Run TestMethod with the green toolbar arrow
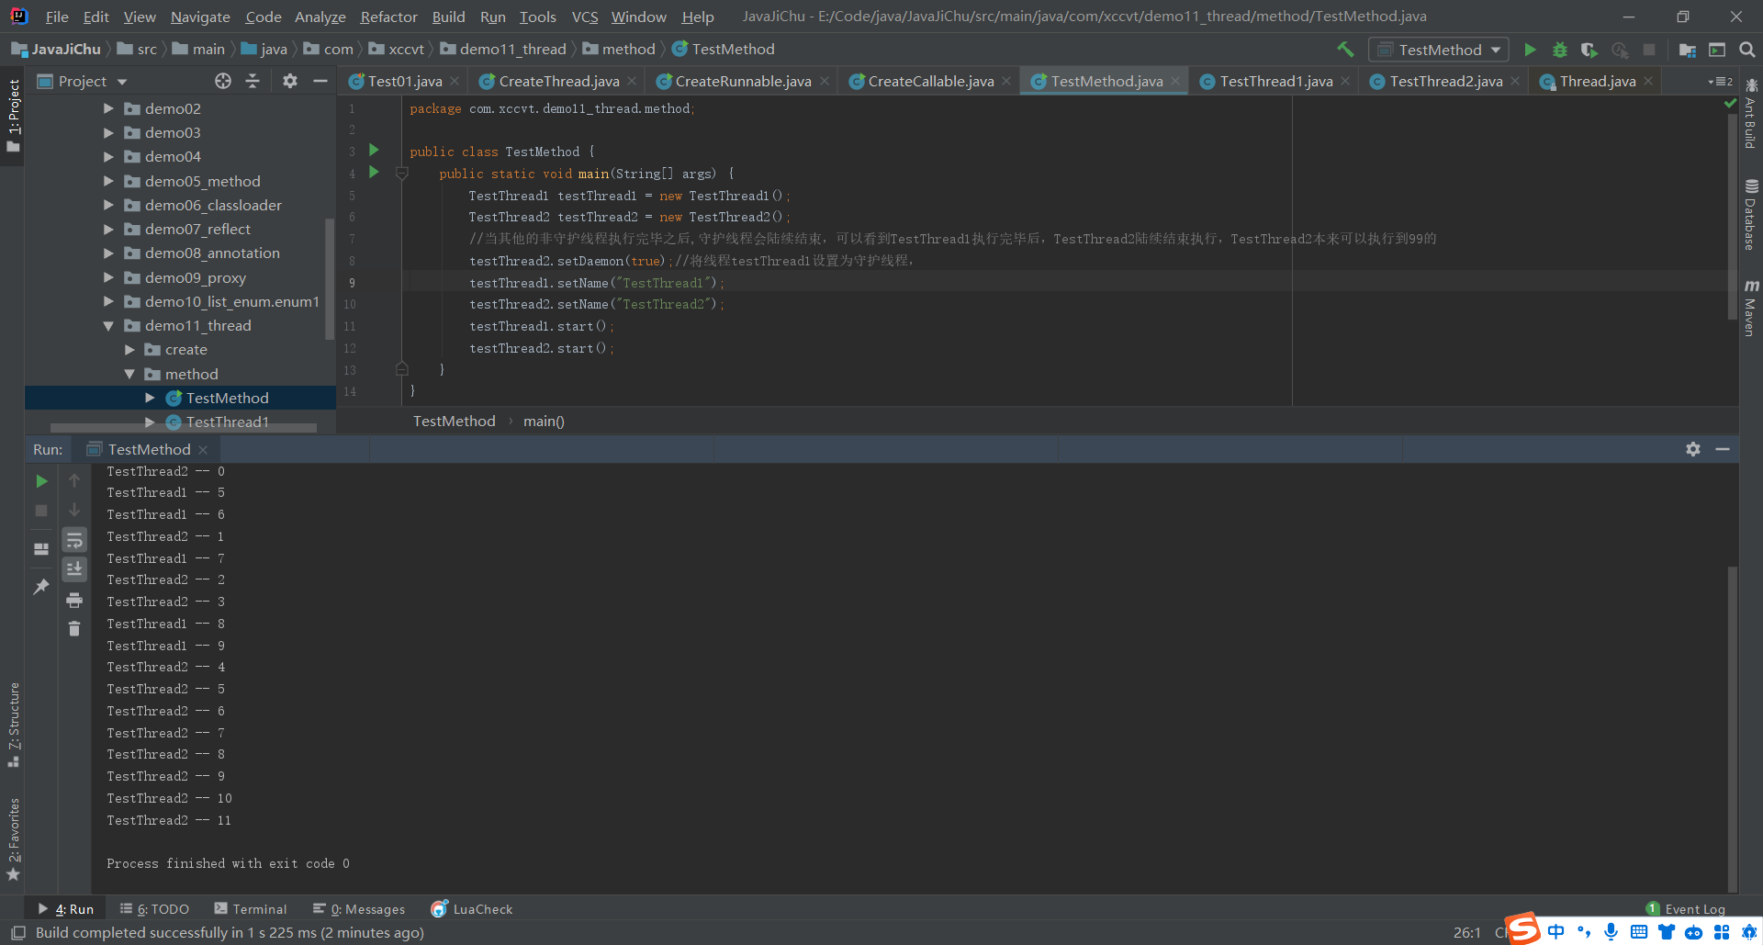Image resolution: width=1763 pixels, height=945 pixels. 1531,50
